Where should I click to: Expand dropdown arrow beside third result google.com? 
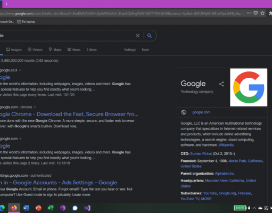pos(20,139)
